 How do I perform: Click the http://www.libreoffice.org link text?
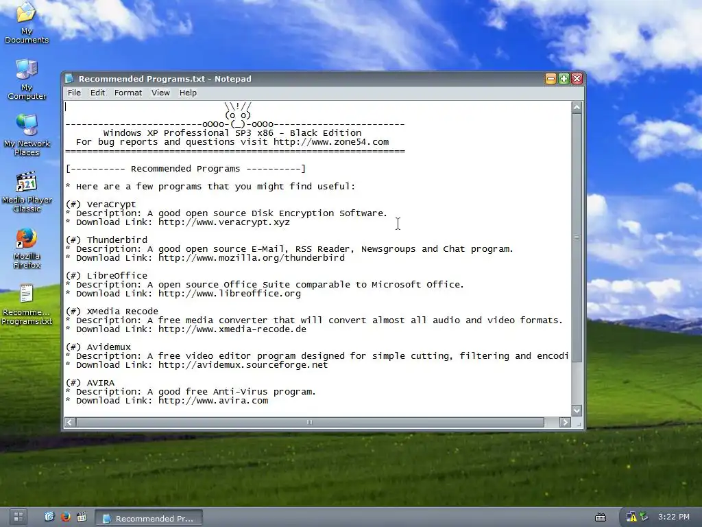point(229,294)
